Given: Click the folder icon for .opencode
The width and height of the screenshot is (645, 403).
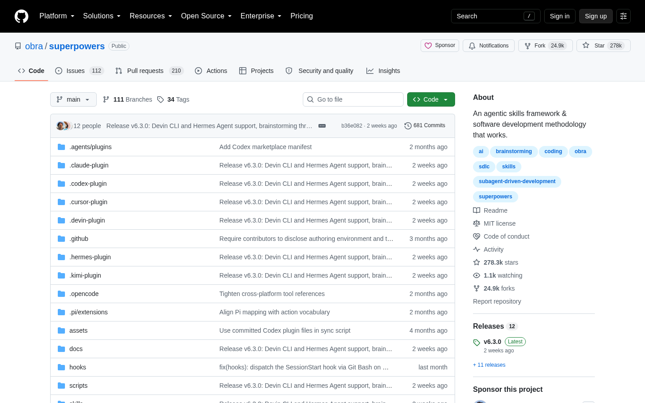Looking at the screenshot, I should point(61,294).
